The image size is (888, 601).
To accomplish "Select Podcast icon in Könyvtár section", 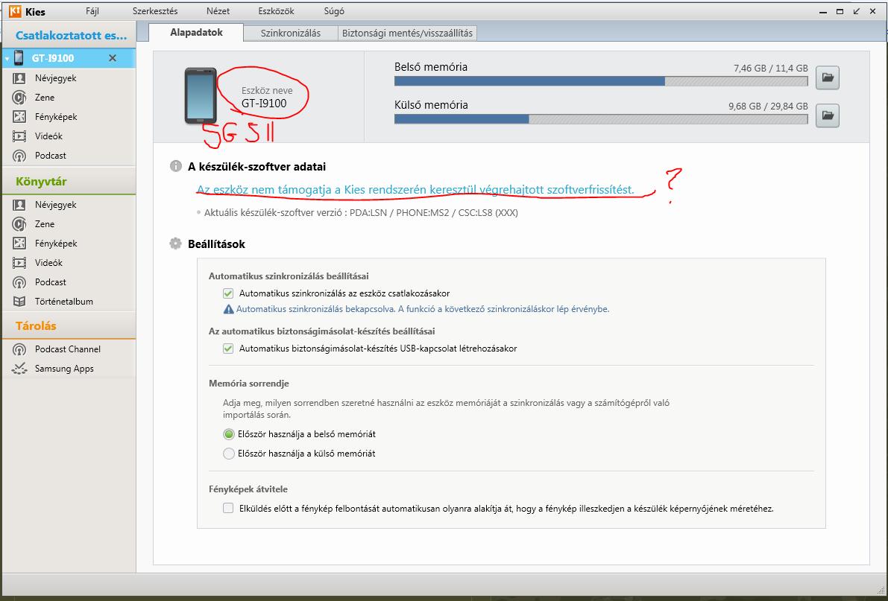I will [x=19, y=282].
